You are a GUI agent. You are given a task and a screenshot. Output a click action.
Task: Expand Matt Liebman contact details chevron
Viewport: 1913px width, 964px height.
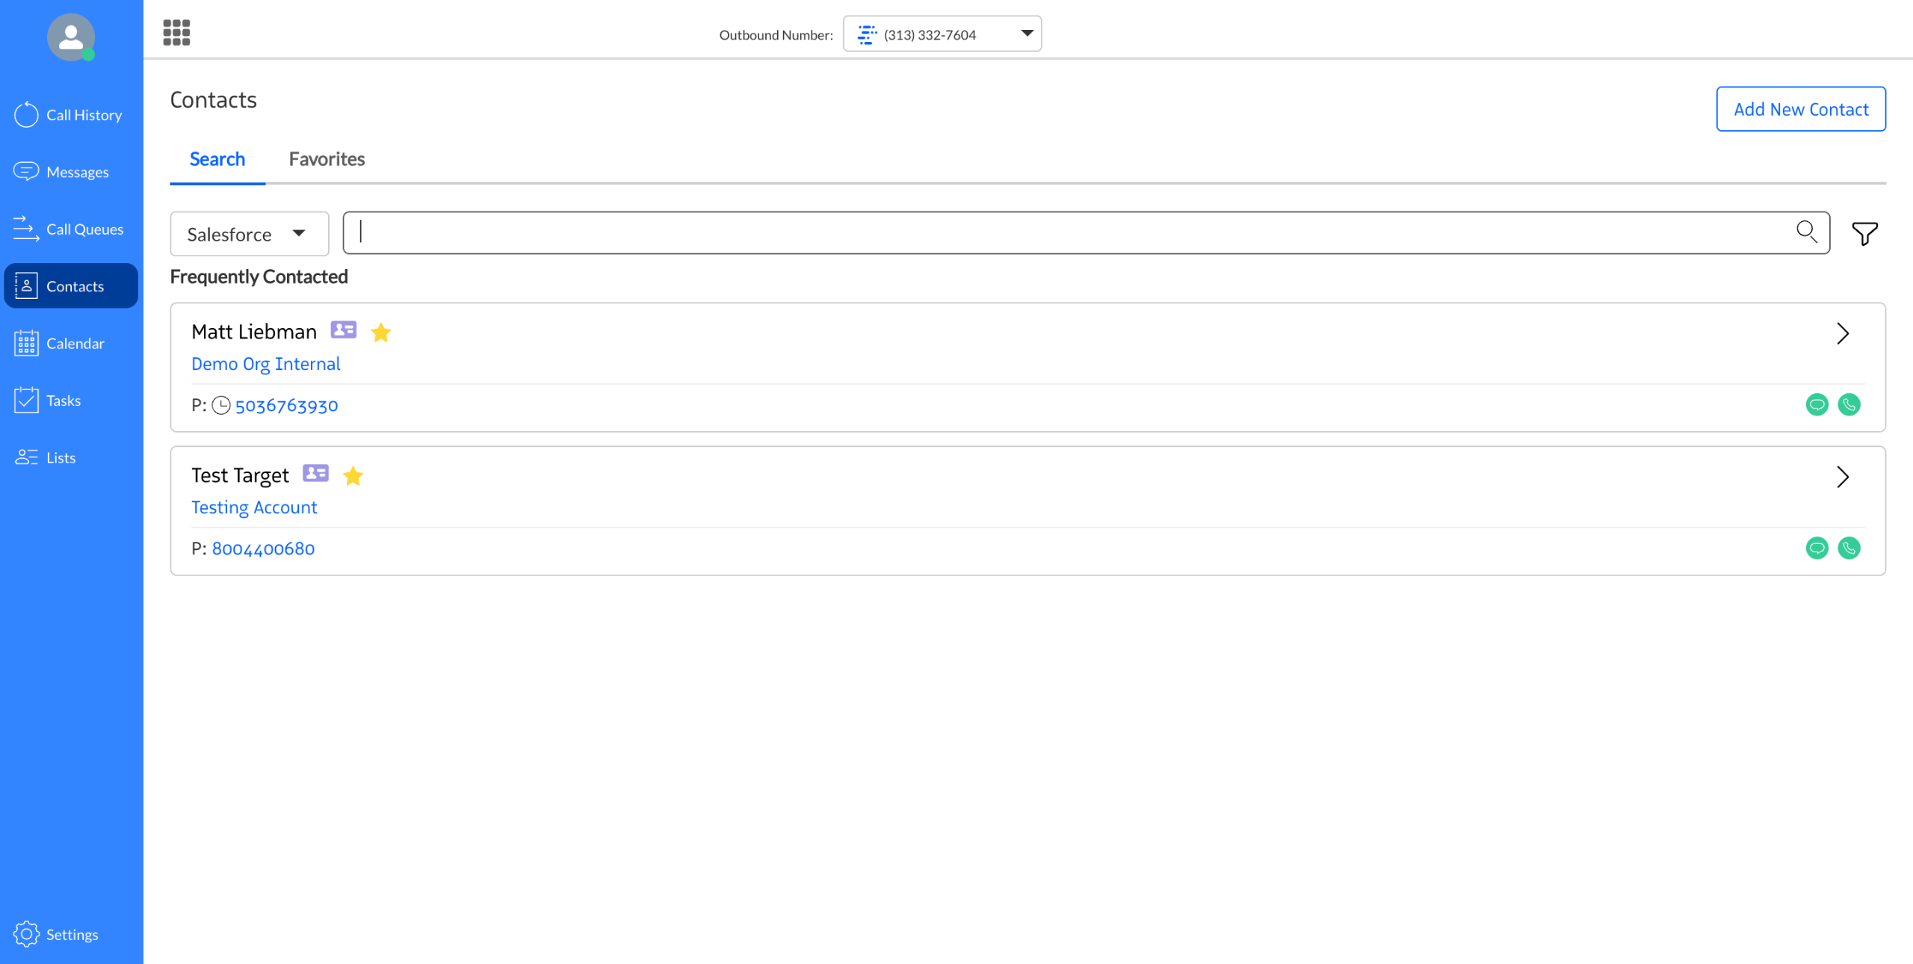coord(1842,333)
